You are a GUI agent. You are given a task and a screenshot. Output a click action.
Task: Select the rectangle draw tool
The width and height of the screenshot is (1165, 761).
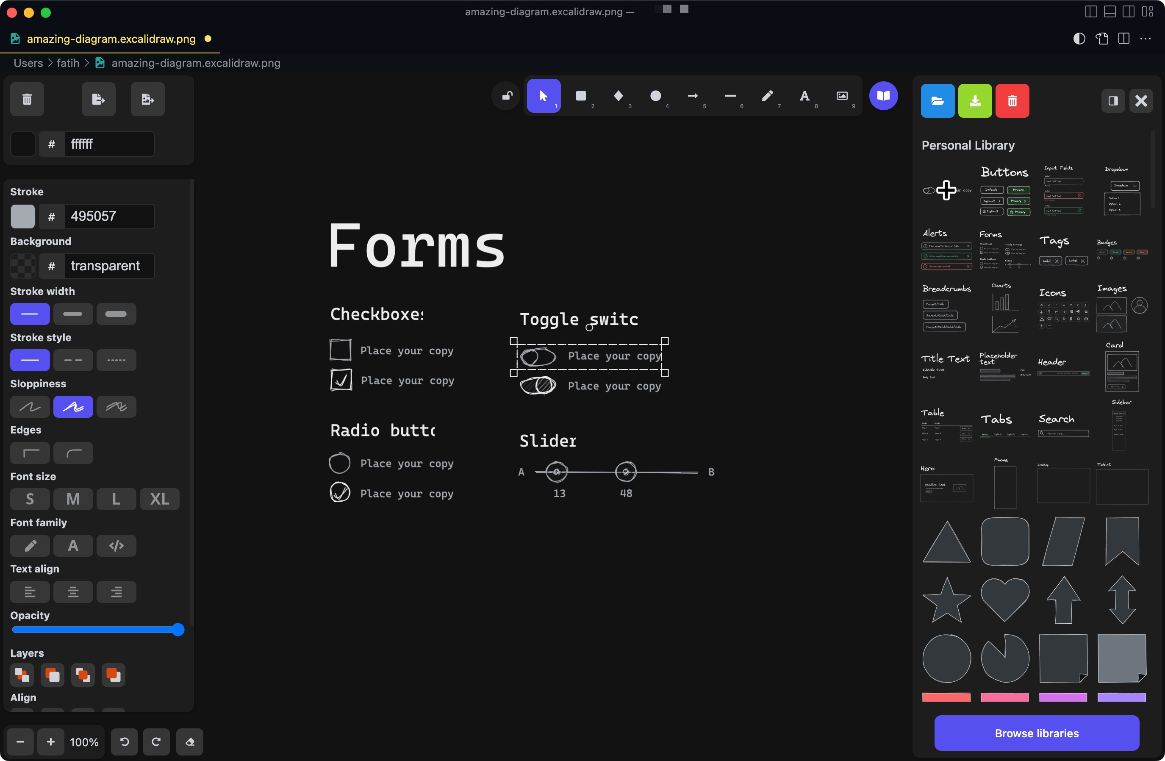pos(581,95)
